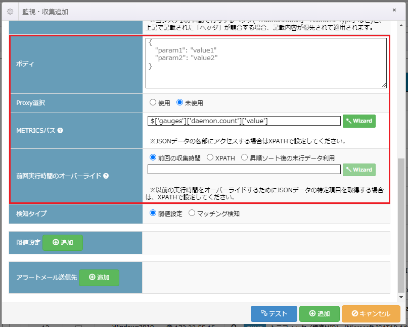Click the METRICSパス input field
Viewport: 408px width, 327px height.
coord(244,121)
